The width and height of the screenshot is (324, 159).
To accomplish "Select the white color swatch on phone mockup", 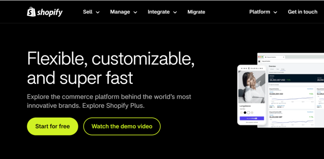I will tap(248, 113).
